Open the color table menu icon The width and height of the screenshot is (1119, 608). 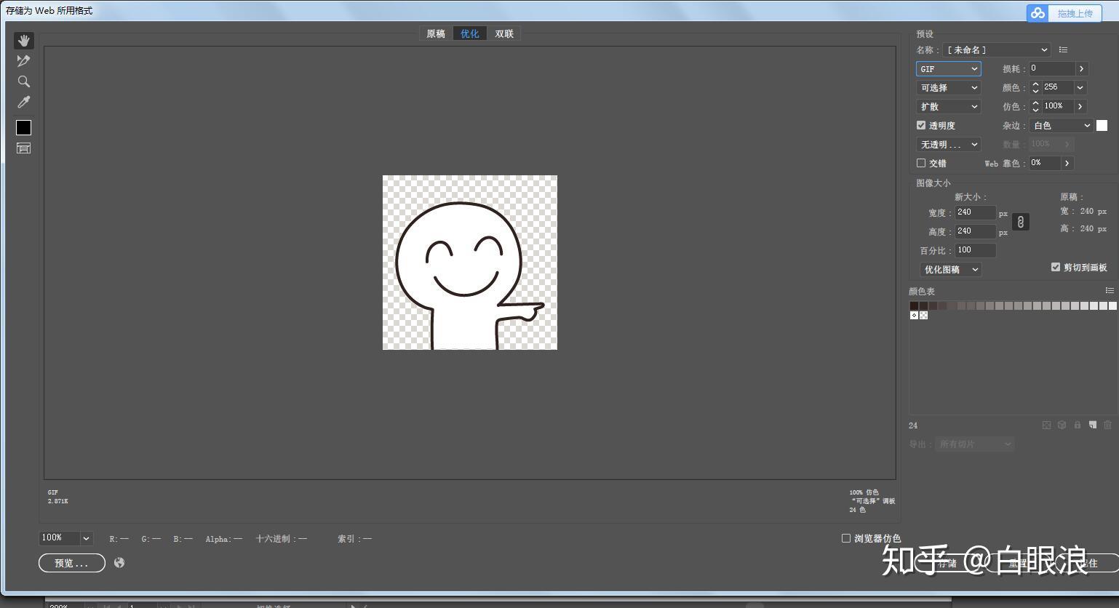1110,290
